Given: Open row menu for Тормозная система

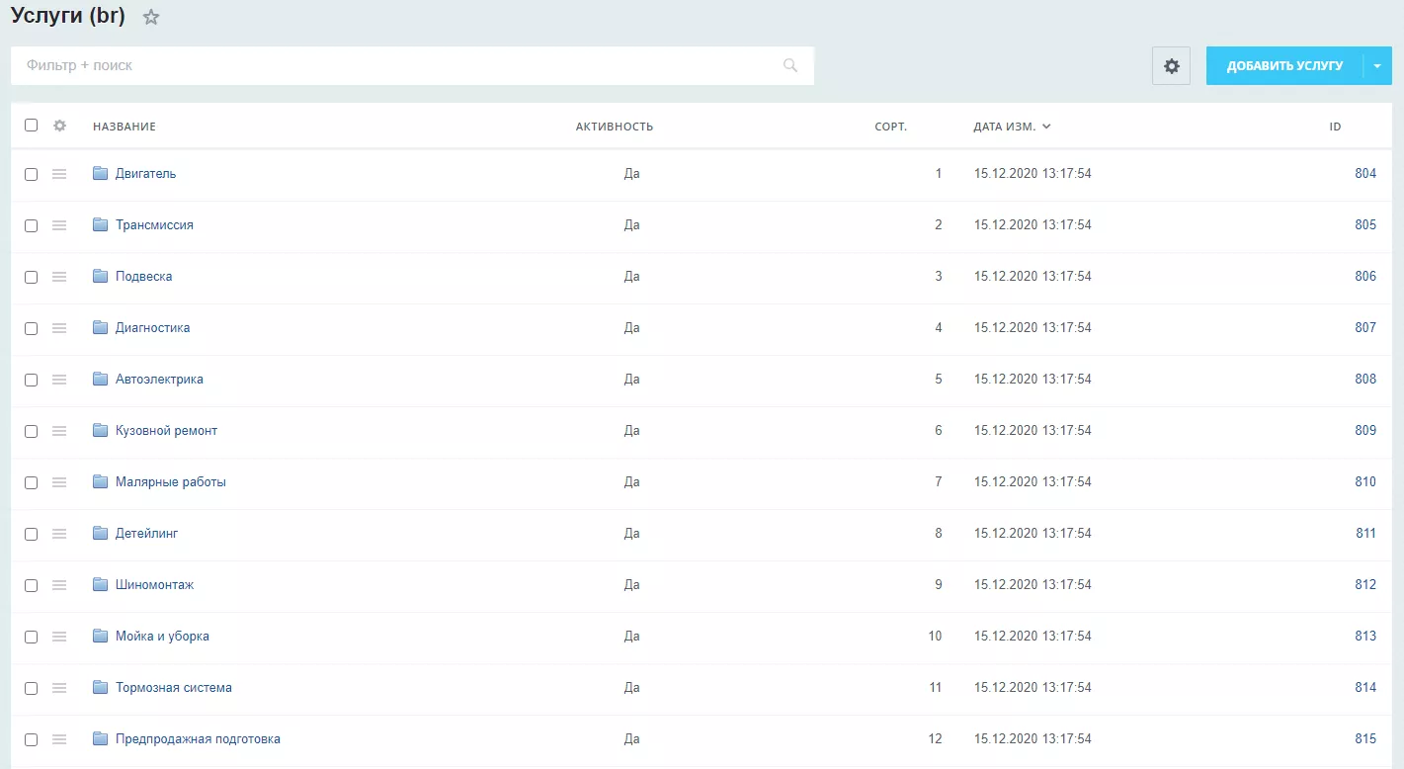Looking at the screenshot, I should [x=59, y=688].
